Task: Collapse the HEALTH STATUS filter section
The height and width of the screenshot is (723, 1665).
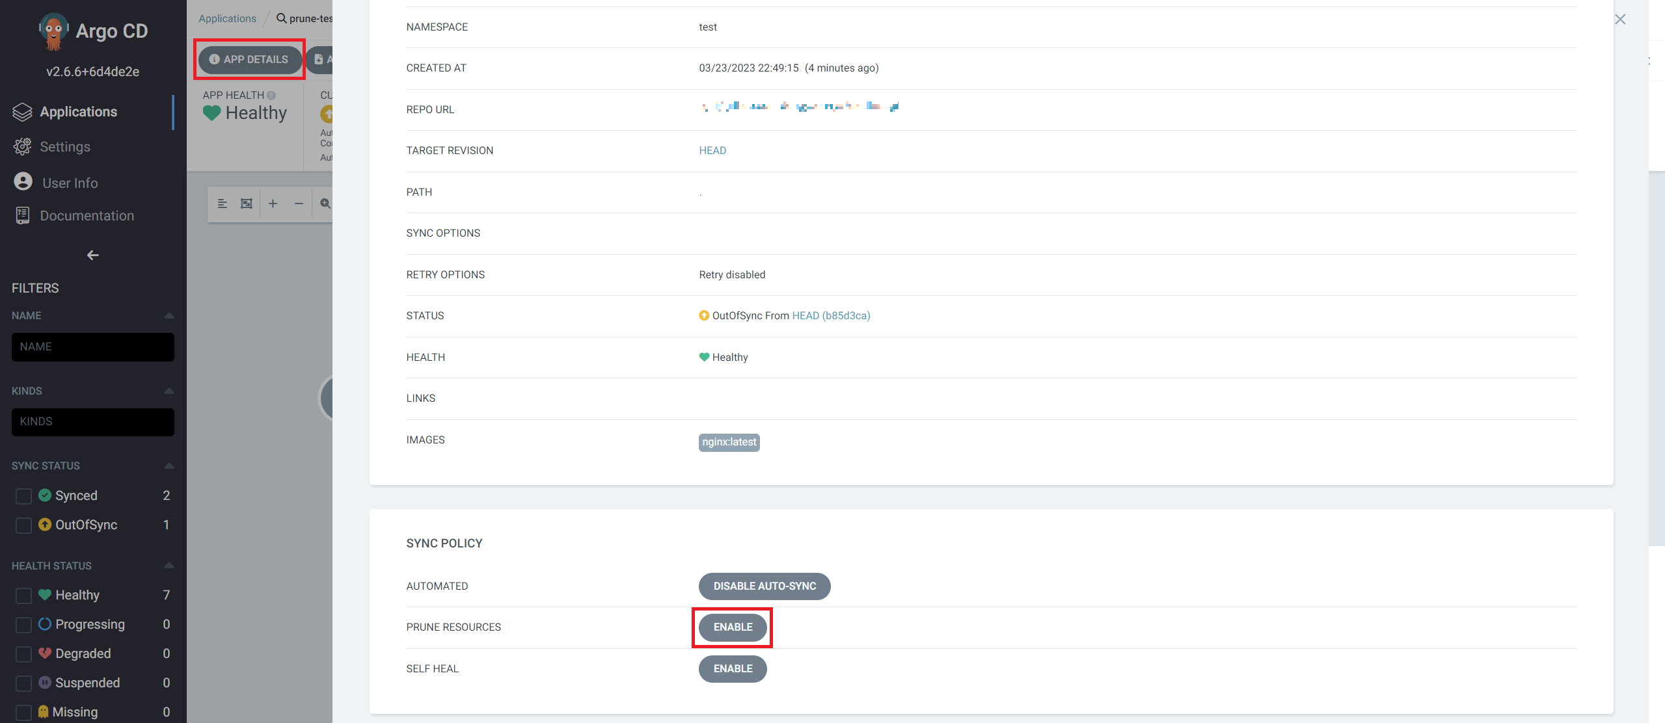Action: 169,566
